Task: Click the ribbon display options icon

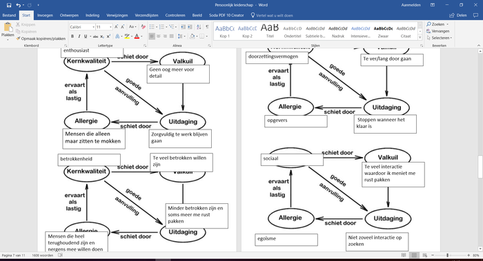Action: (433, 5)
